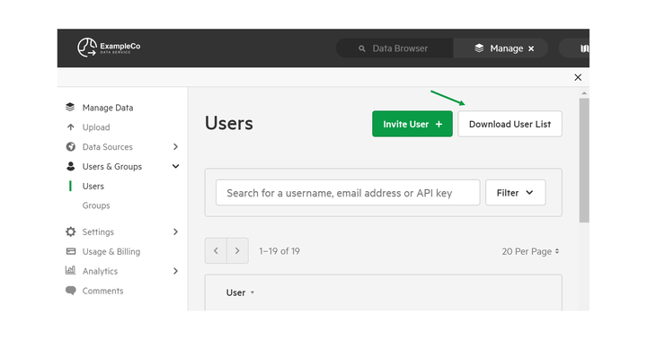The height and width of the screenshot is (340, 647).
Task: Click the plus icon on Invite User
Action: (x=439, y=124)
